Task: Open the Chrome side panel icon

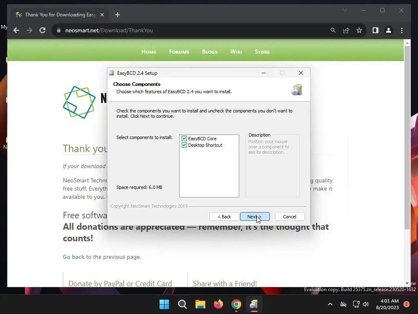Action: click(376, 30)
